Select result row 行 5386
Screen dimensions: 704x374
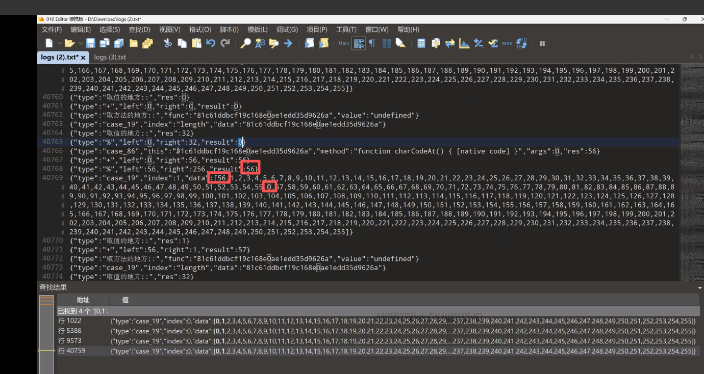[x=378, y=331]
